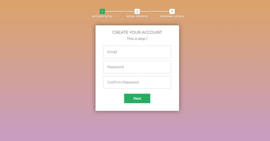Click the green Next button
The height and width of the screenshot is (141, 270).
pyautogui.click(x=137, y=98)
